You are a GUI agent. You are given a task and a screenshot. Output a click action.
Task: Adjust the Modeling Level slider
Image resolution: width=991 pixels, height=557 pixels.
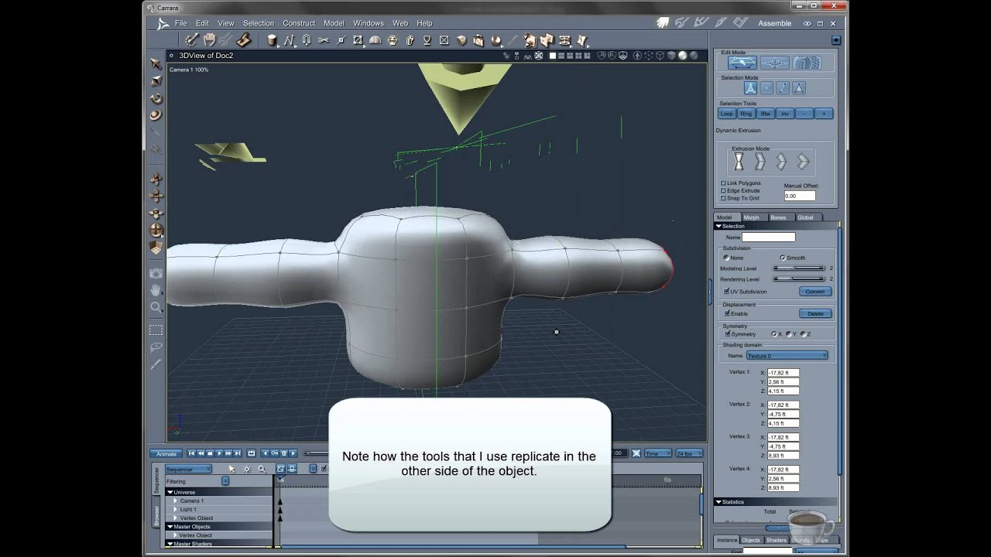pos(799,268)
